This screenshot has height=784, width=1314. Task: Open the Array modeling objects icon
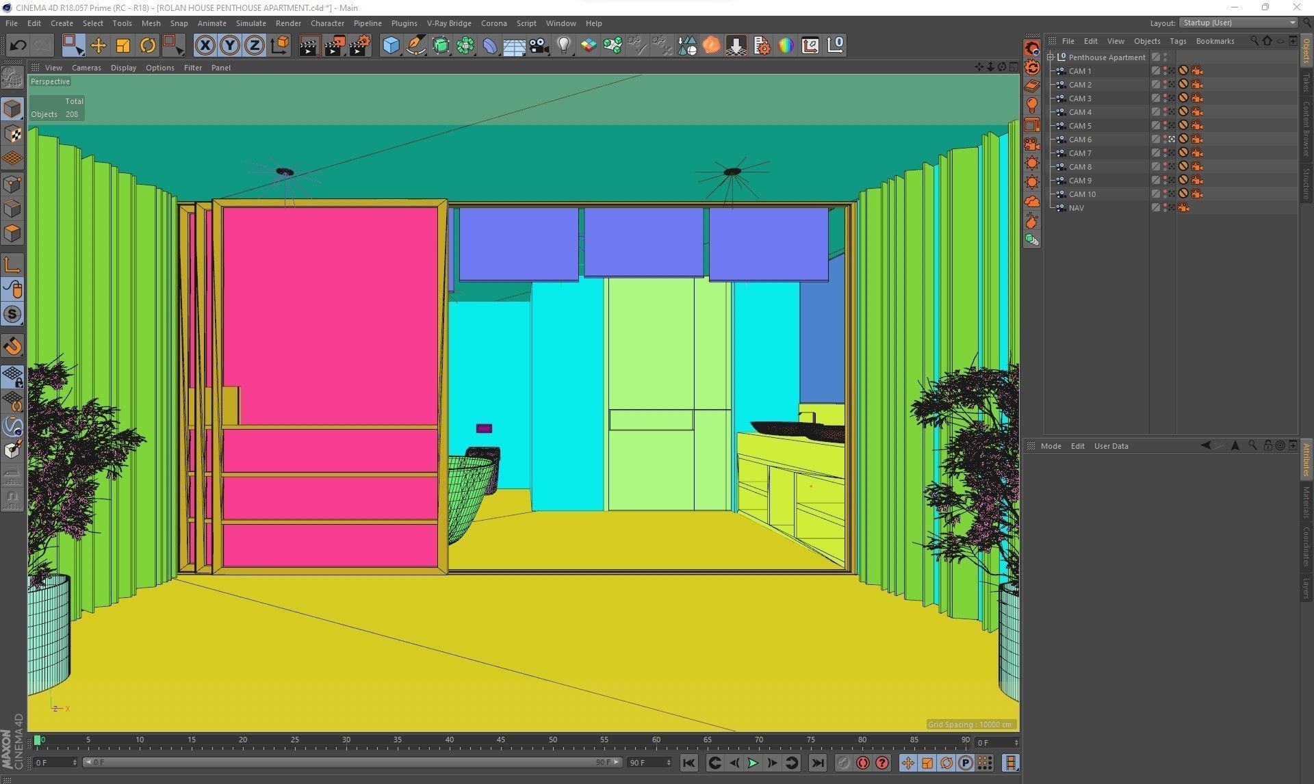465,46
